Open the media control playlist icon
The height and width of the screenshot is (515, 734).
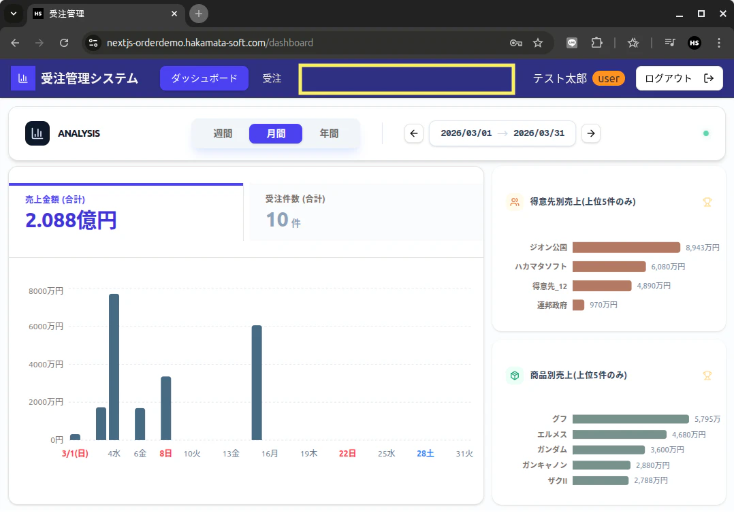click(670, 43)
